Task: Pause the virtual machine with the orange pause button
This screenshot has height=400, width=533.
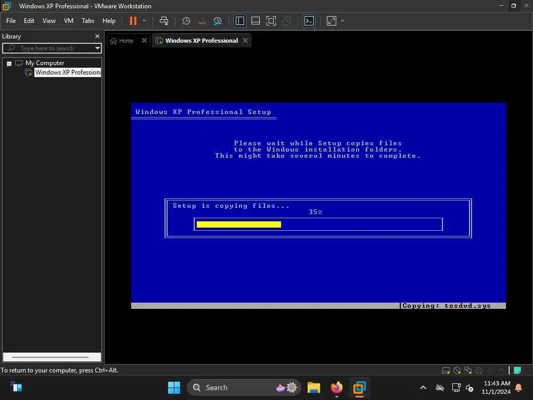Action: (133, 21)
